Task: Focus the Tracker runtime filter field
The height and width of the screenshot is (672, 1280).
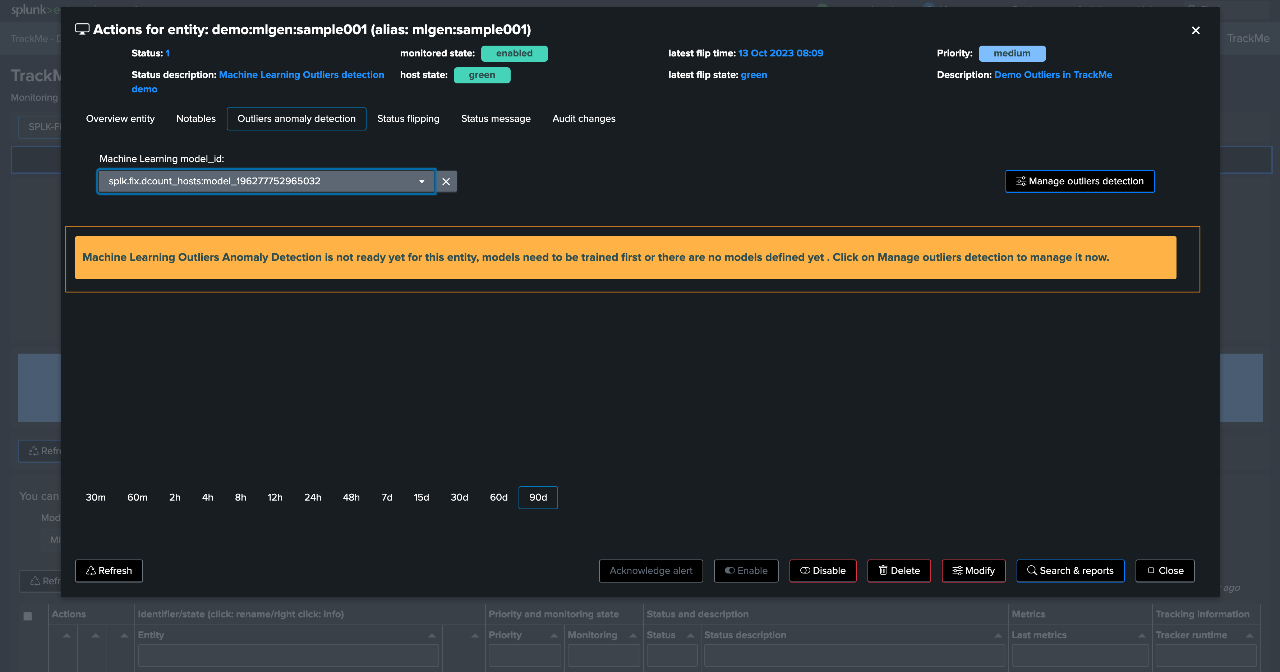Action: pyautogui.click(x=1206, y=655)
